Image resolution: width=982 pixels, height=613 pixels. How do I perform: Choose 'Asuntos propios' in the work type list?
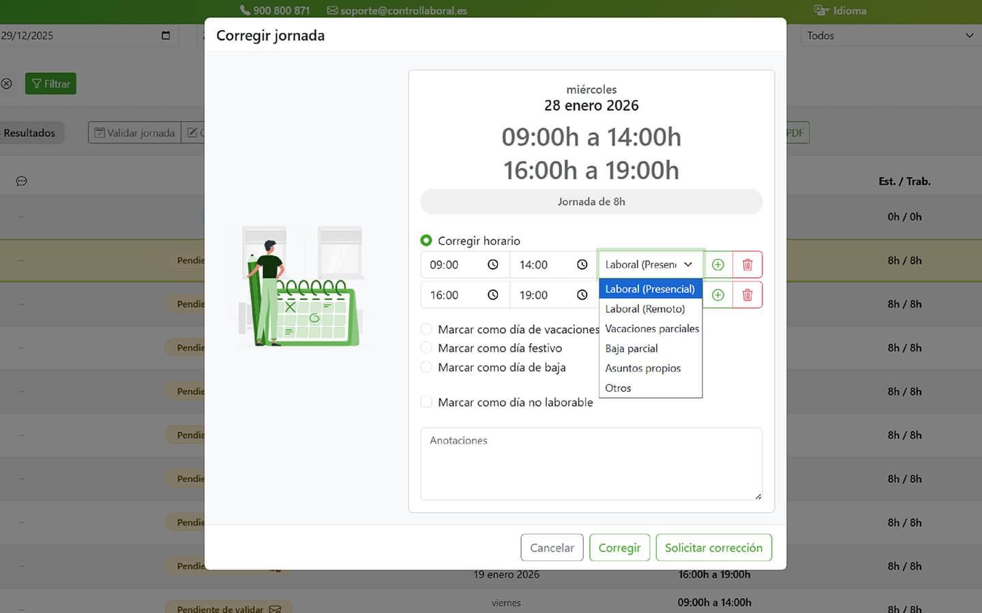(643, 368)
